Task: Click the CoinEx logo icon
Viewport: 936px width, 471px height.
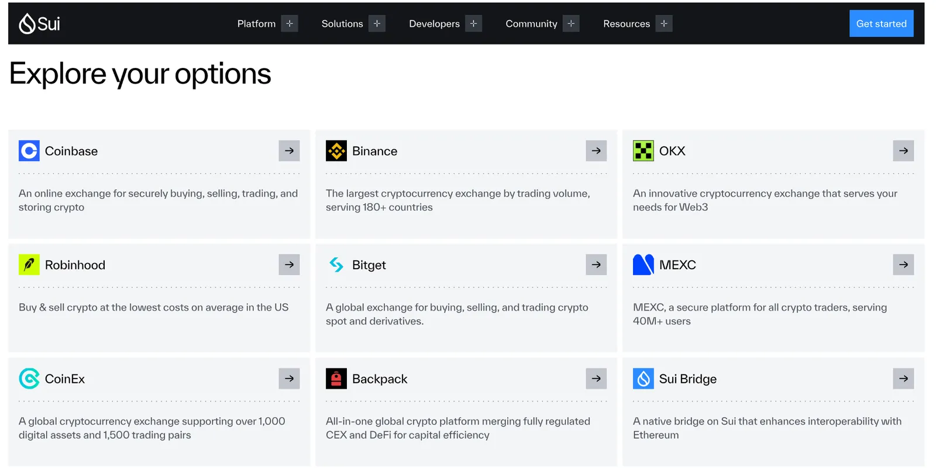Action: tap(29, 379)
